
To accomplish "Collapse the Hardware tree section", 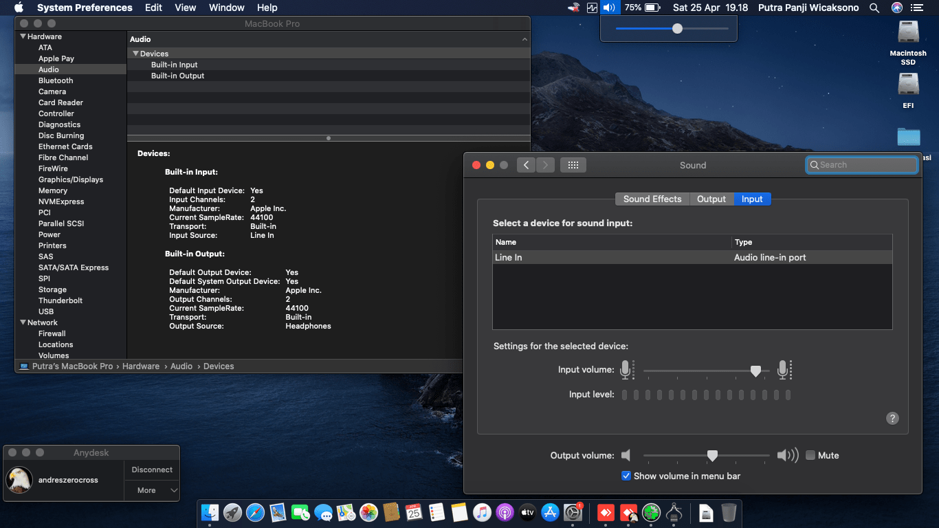I will (x=23, y=36).
